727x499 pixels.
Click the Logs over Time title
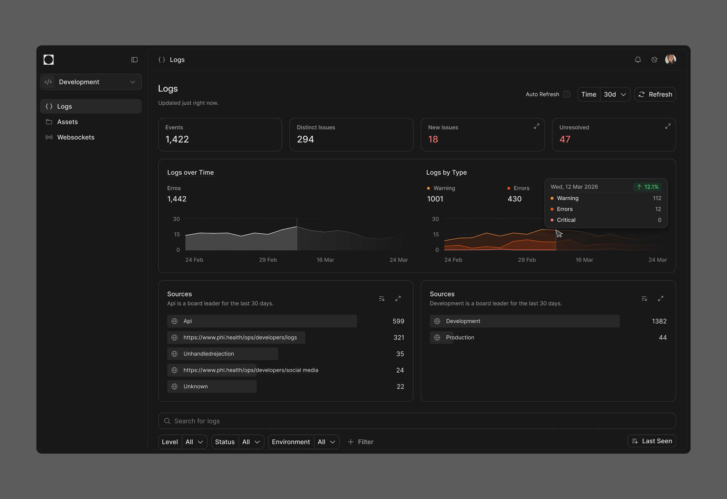190,173
